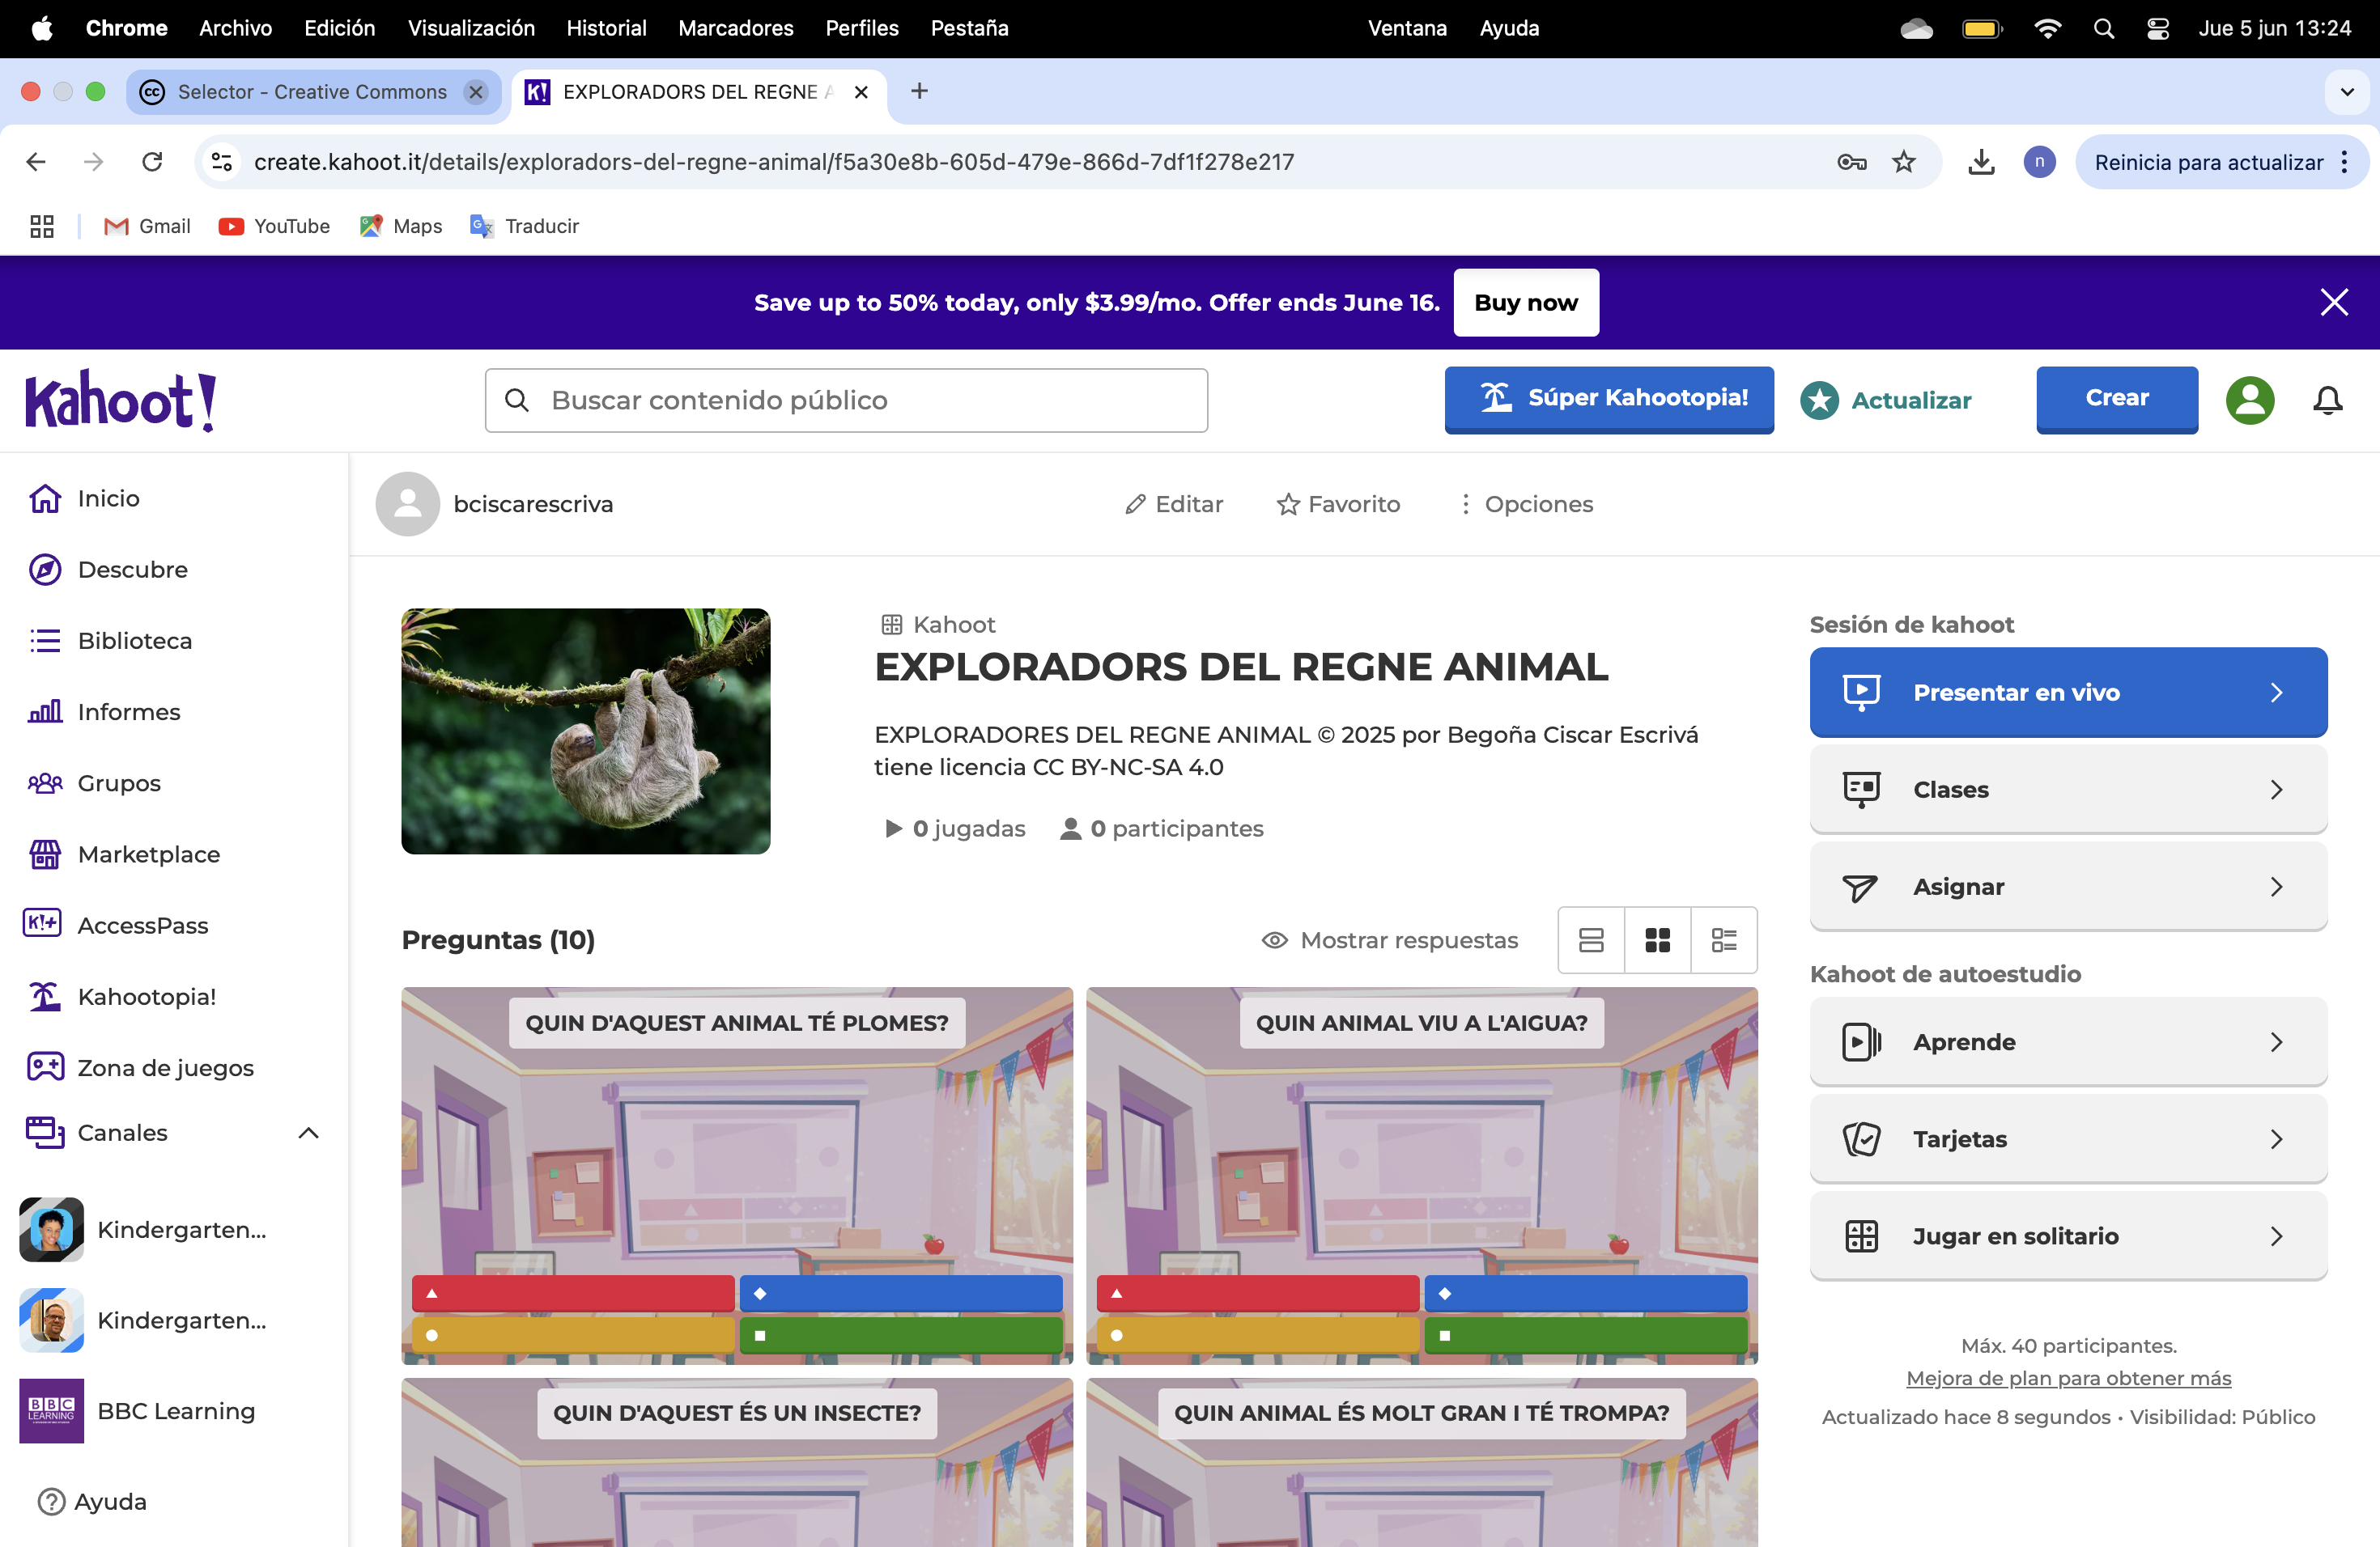Screen dimensions: 2380x1547
Task: Switch to grid view of questions
Action: tap(1657, 940)
